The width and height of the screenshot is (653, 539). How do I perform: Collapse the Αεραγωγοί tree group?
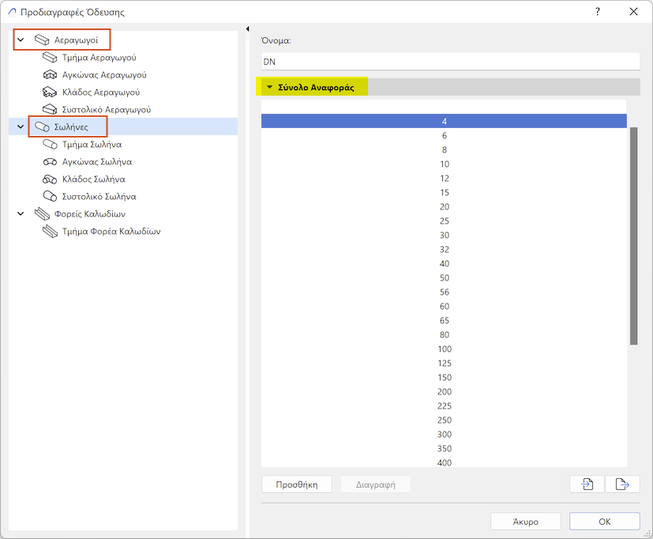click(21, 40)
